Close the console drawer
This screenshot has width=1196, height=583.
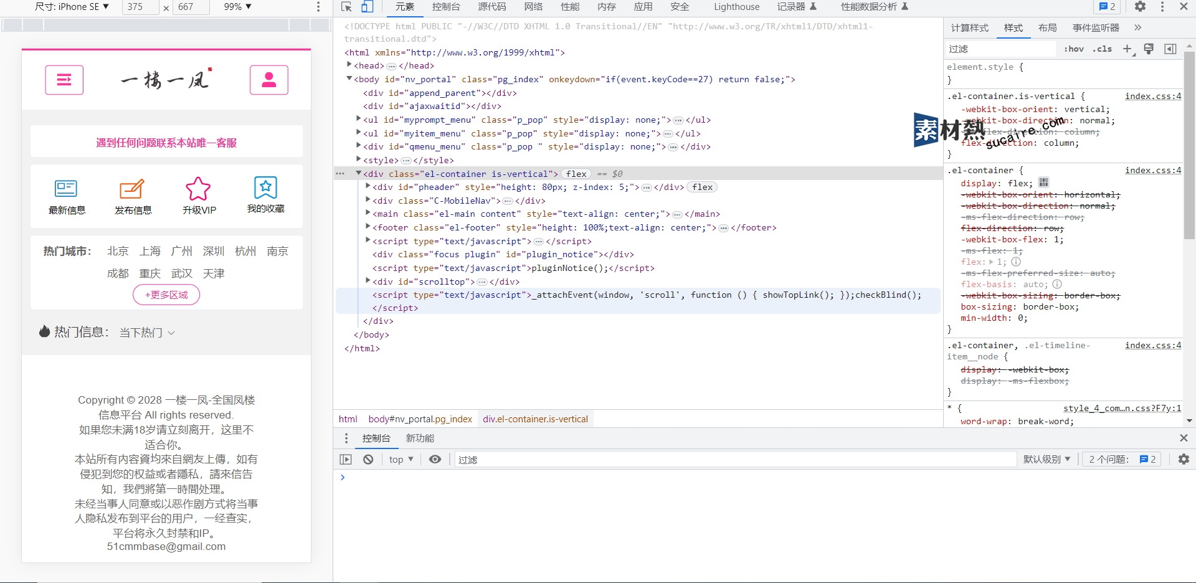coord(1184,438)
